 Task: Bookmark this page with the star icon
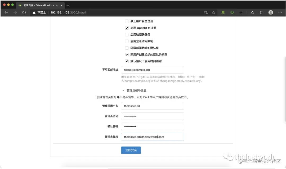coord(213,12)
